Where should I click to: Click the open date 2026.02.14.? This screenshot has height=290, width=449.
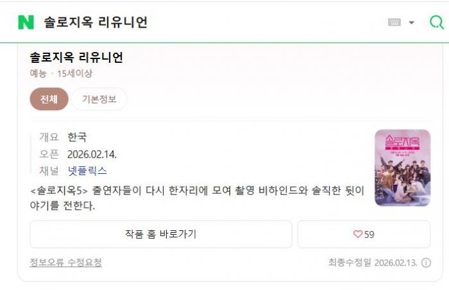(92, 154)
